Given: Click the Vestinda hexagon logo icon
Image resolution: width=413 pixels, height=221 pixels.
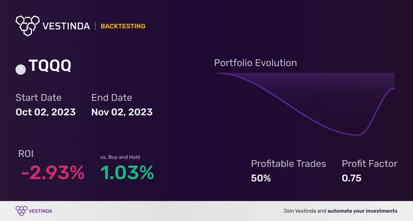Looking at the screenshot, I should click(28, 26).
